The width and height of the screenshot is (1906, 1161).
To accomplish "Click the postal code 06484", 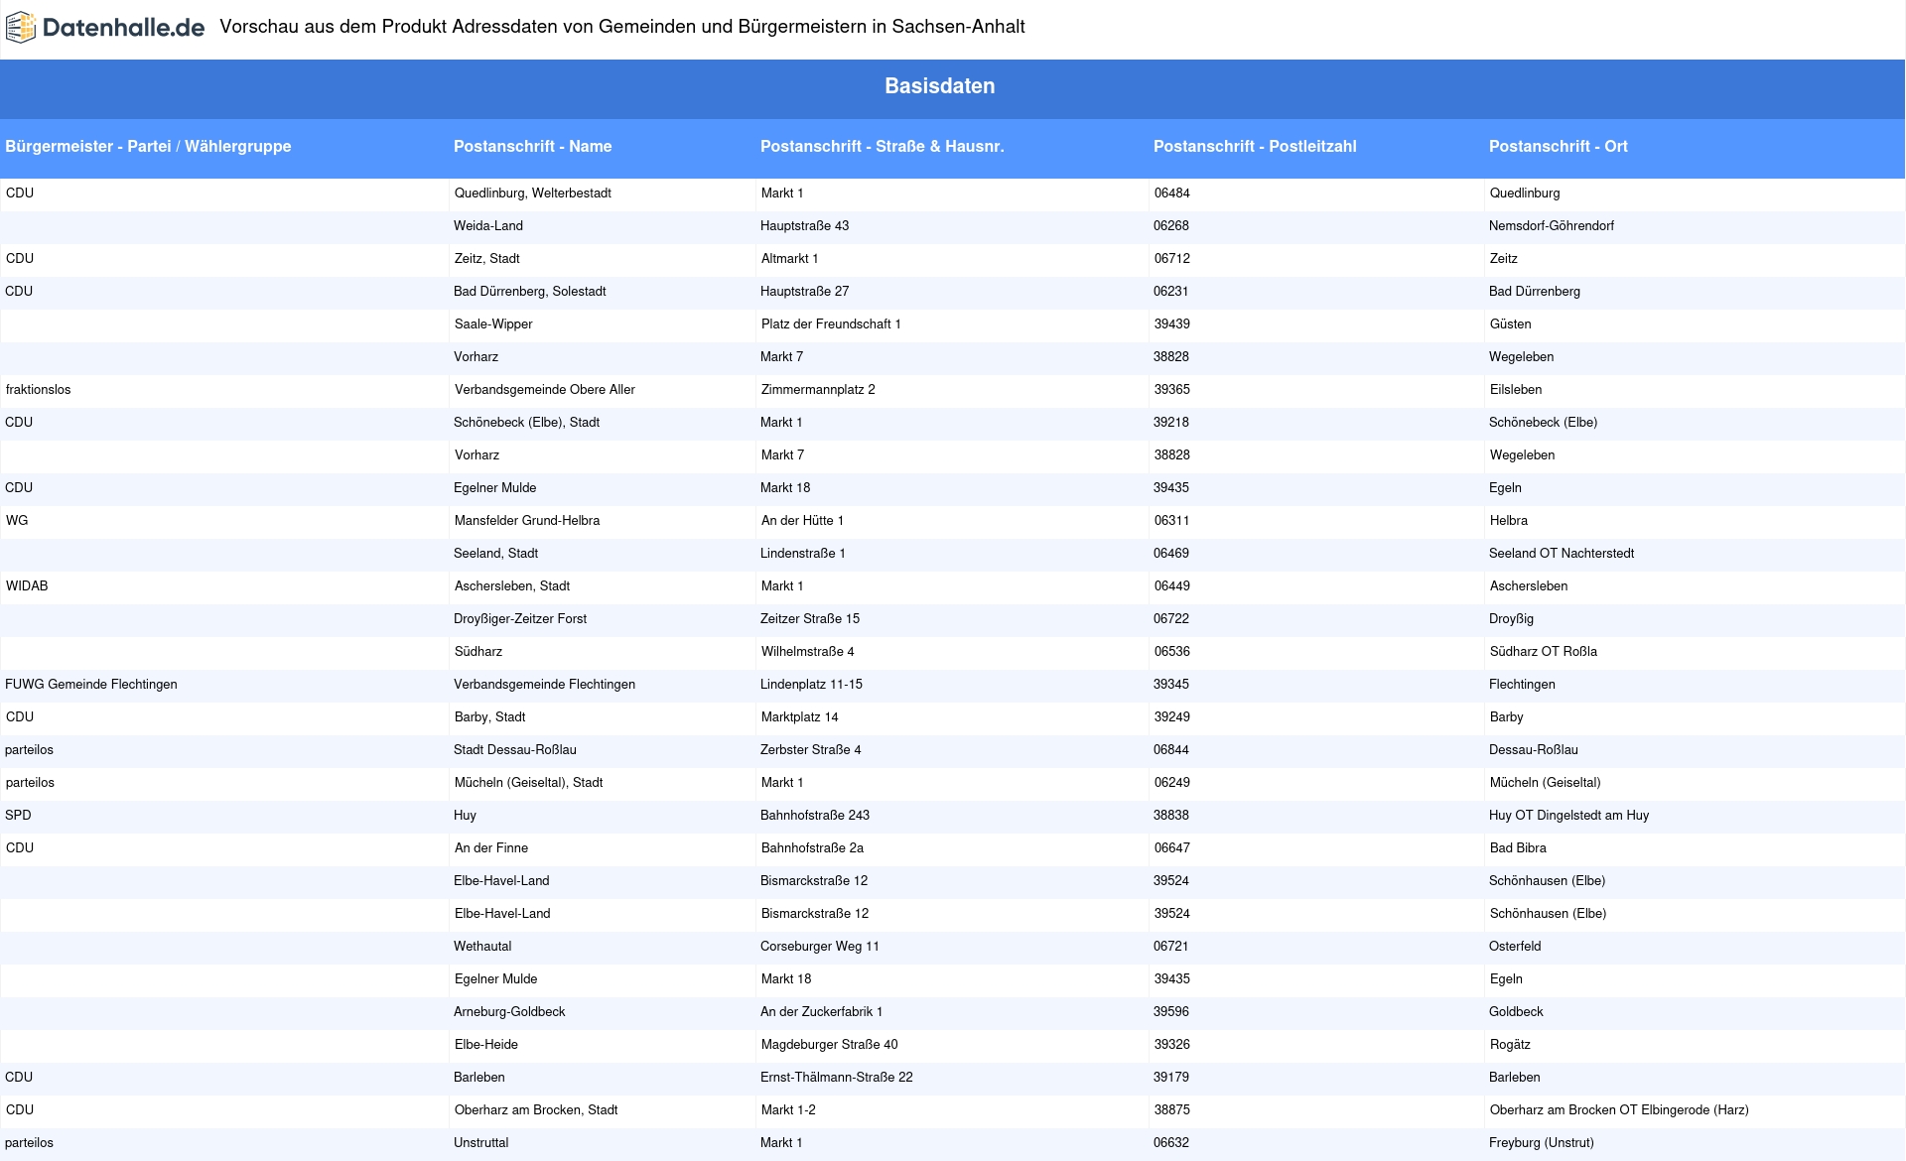I will point(1171,193).
